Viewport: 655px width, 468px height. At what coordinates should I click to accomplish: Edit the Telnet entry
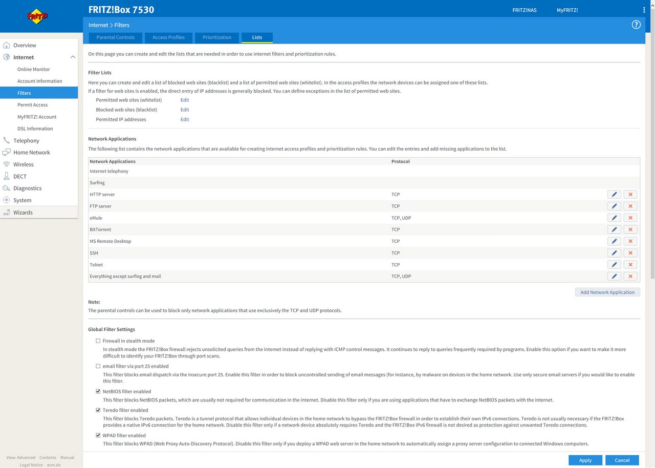pyautogui.click(x=614, y=265)
